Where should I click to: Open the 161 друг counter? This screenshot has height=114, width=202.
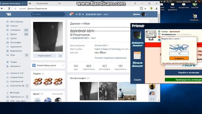[76, 67]
